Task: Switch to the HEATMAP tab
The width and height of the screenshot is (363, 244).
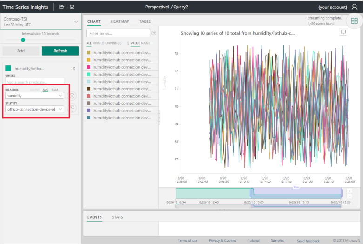Action: tap(120, 21)
